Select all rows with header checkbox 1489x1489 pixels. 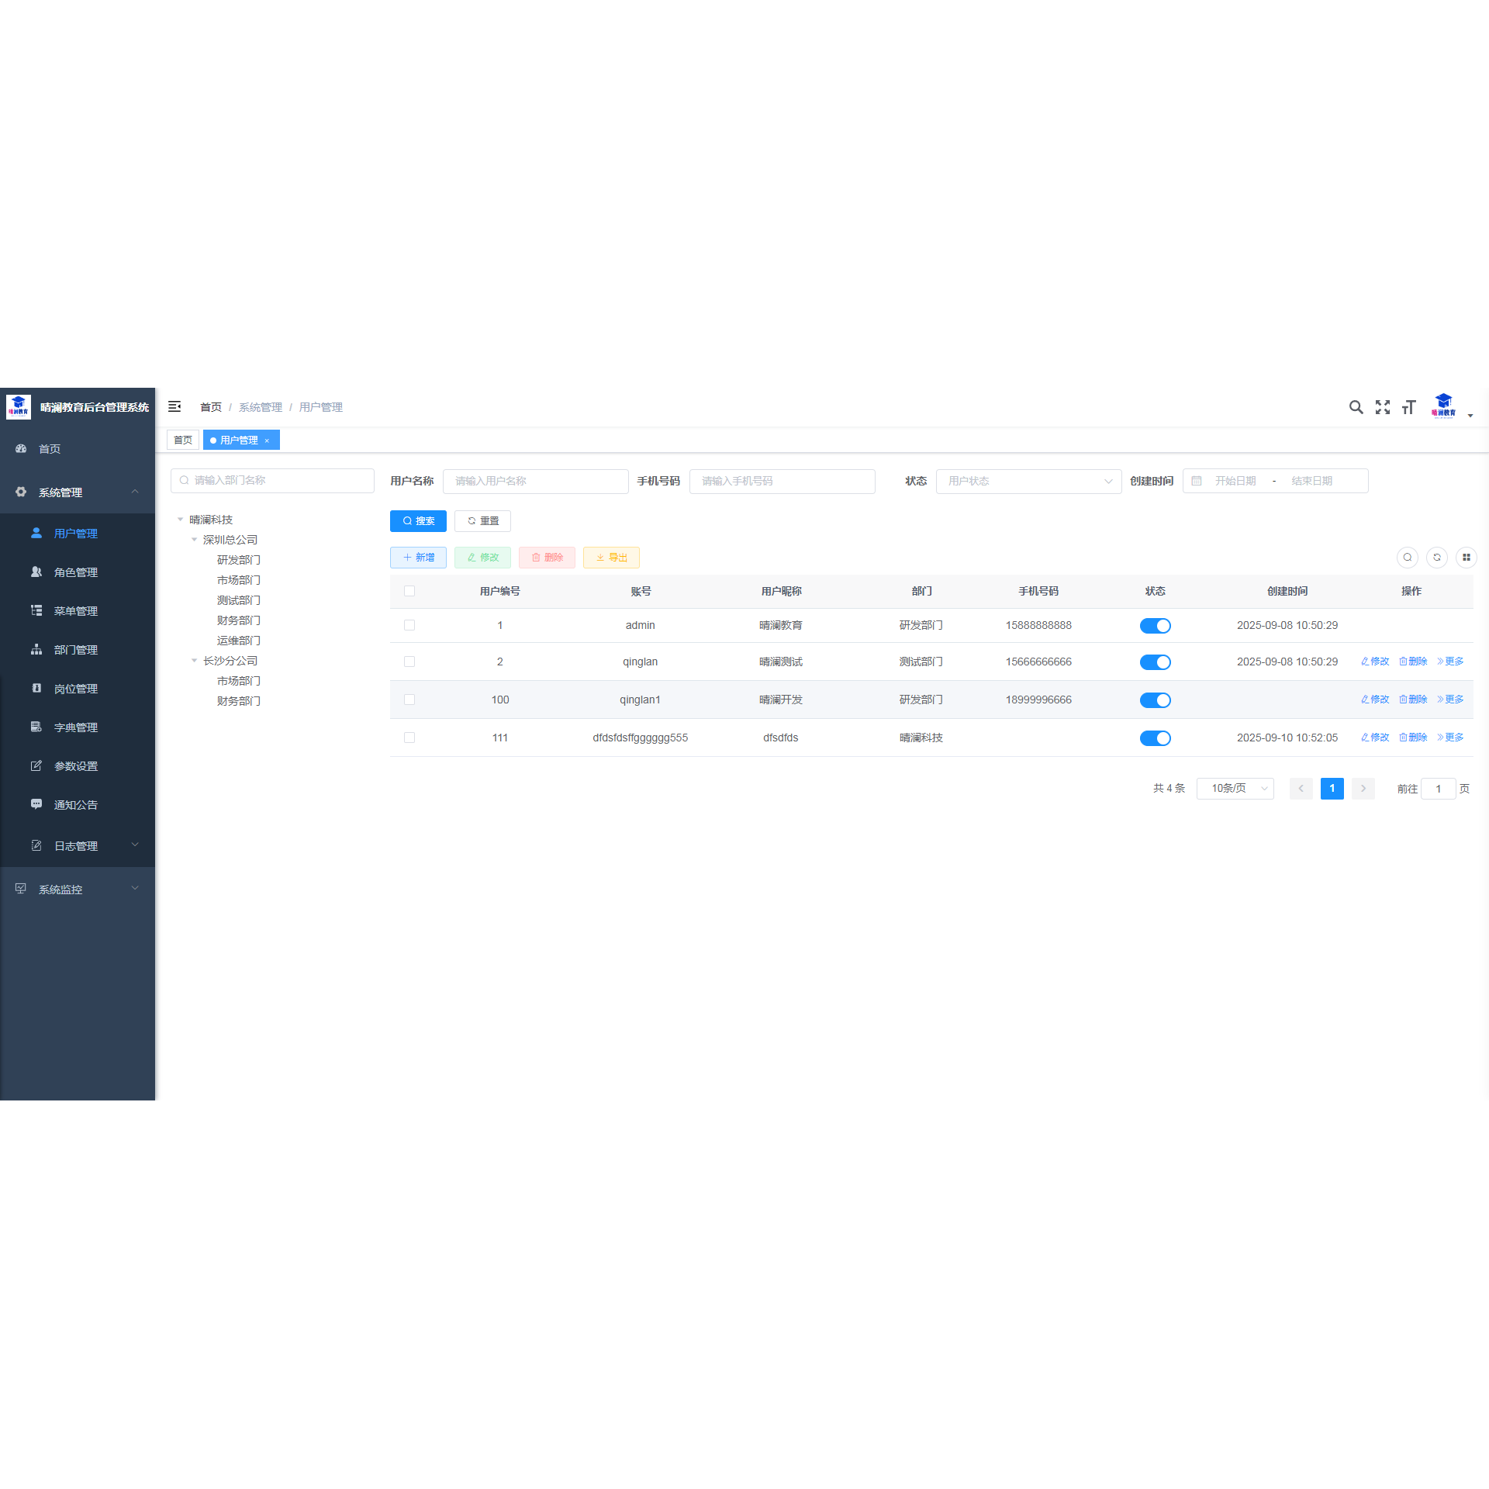point(409,591)
